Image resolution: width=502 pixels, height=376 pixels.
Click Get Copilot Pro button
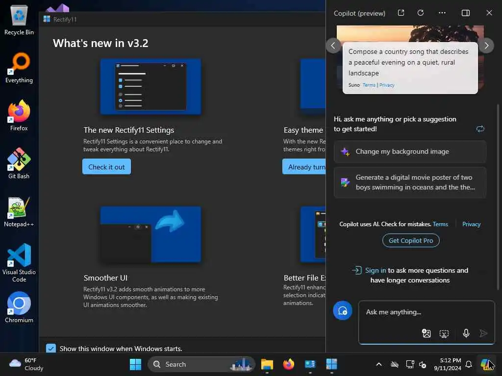pyautogui.click(x=411, y=240)
